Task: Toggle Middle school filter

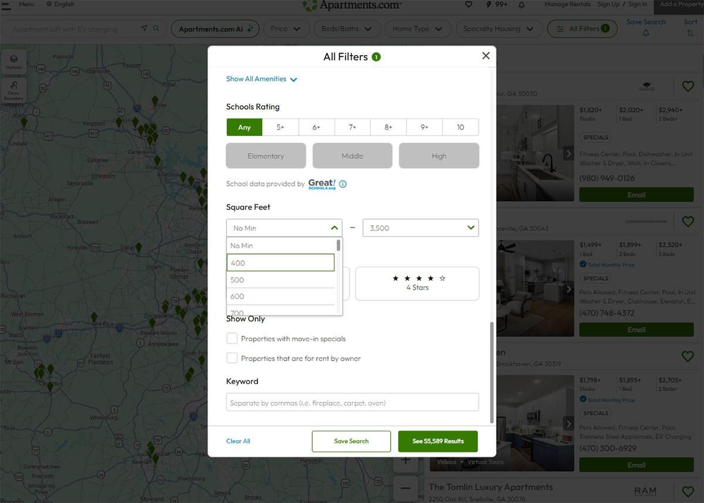Action: pos(352,156)
